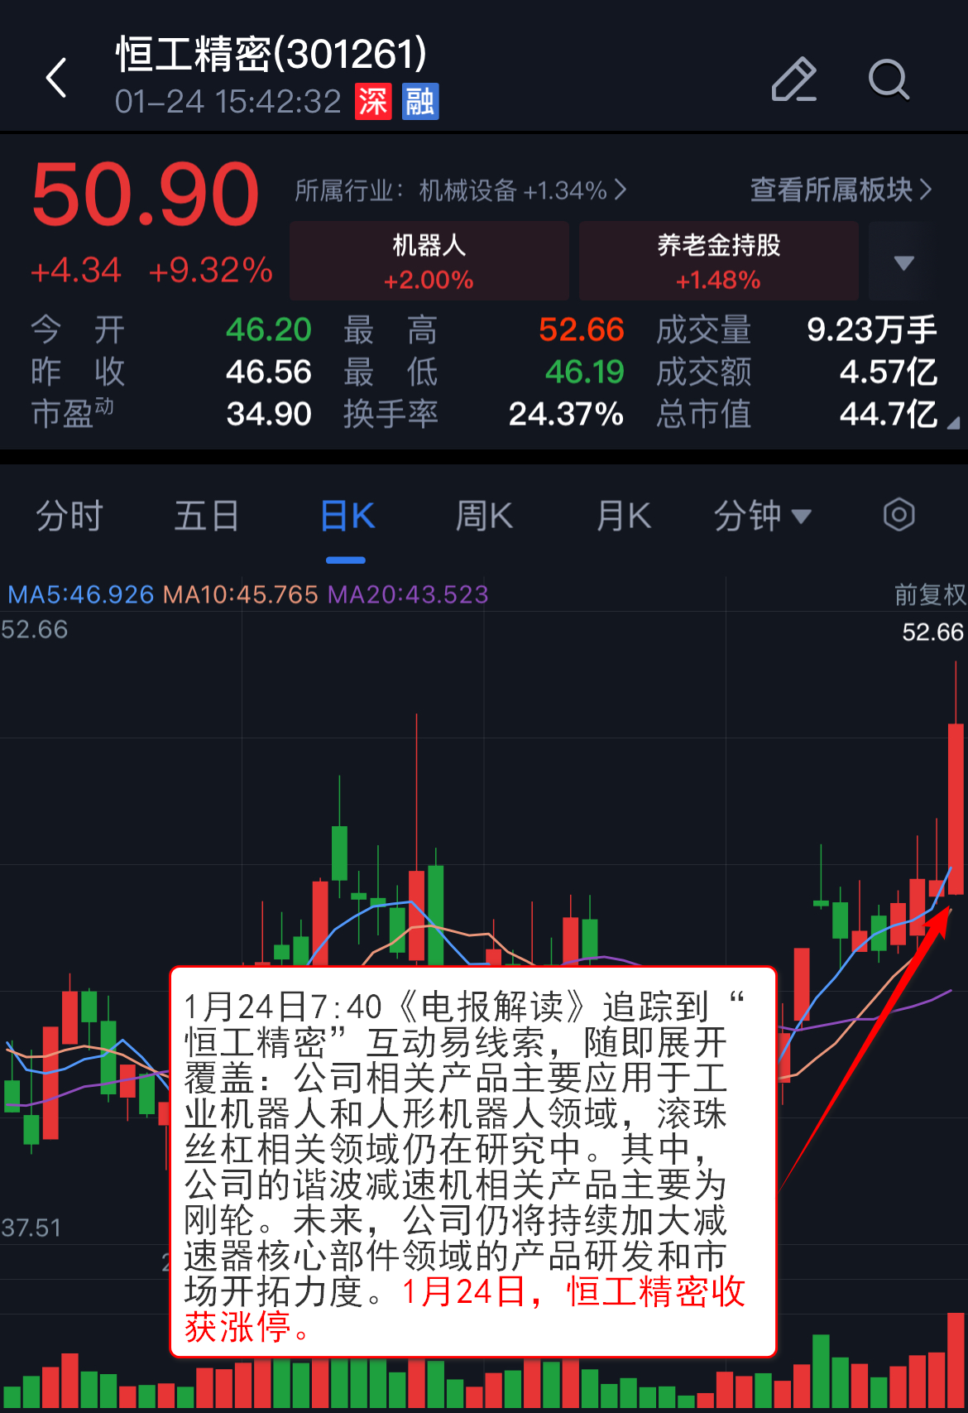Tap the latest red limit-up candlestick
968x1413 pixels.
click(956, 809)
